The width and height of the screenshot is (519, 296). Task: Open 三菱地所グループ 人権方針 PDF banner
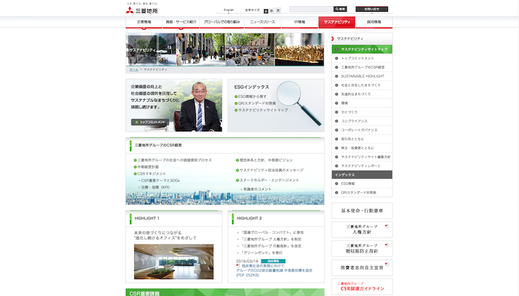pyautogui.click(x=362, y=229)
